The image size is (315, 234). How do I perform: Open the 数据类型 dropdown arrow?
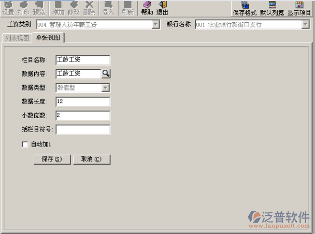pos(106,87)
